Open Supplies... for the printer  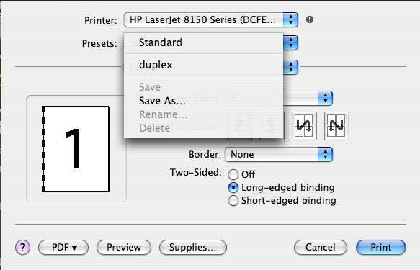point(193,247)
